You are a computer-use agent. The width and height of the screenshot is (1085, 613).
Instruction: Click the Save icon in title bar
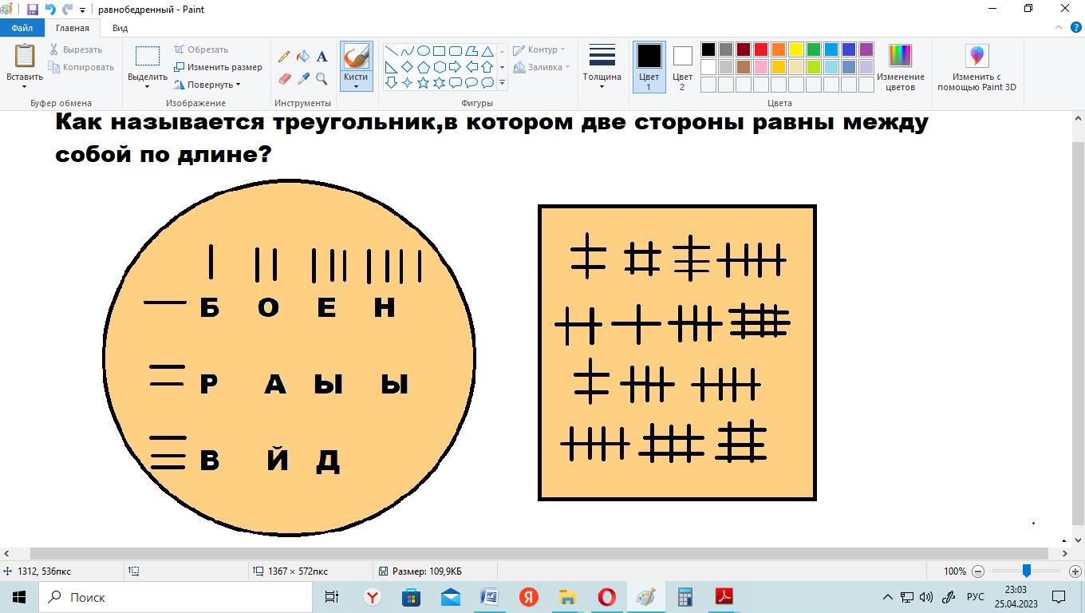pos(32,10)
